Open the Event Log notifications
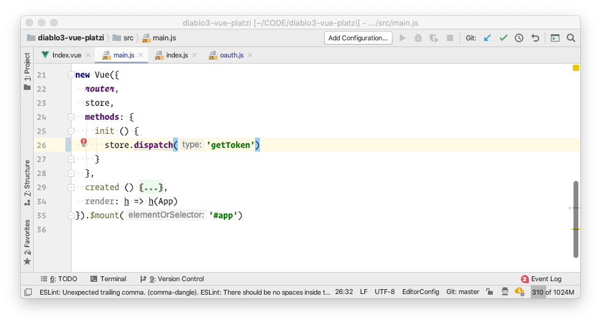 click(541, 279)
